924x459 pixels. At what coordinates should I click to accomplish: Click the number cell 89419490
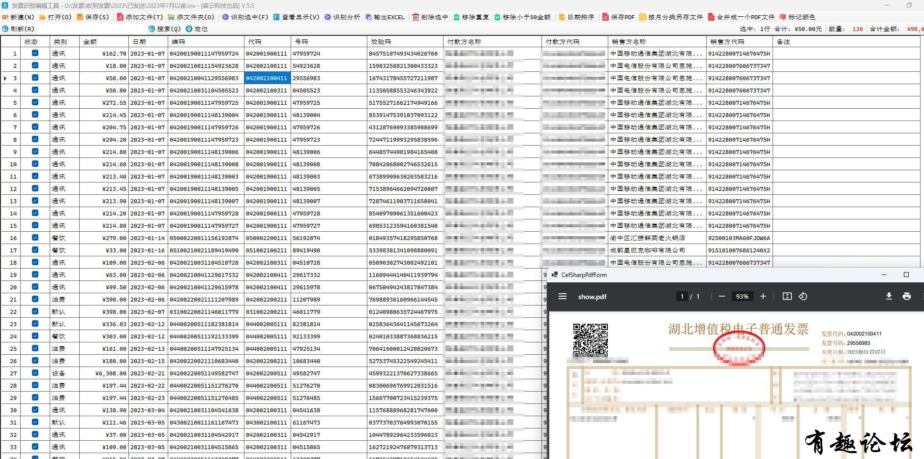click(328, 250)
